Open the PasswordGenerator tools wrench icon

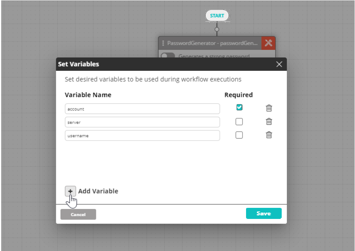tap(269, 43)
